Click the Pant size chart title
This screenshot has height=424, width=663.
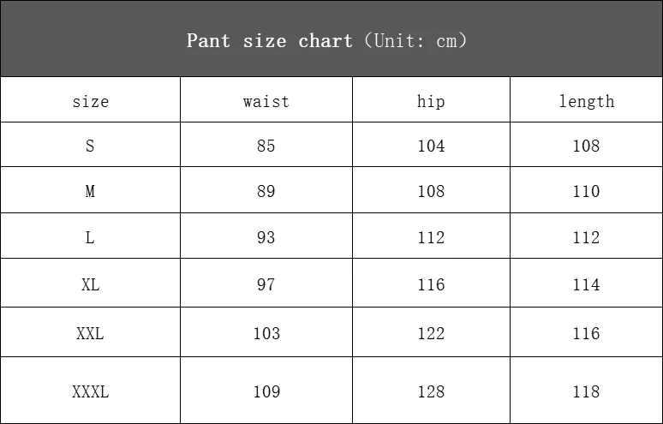[326, 41]
